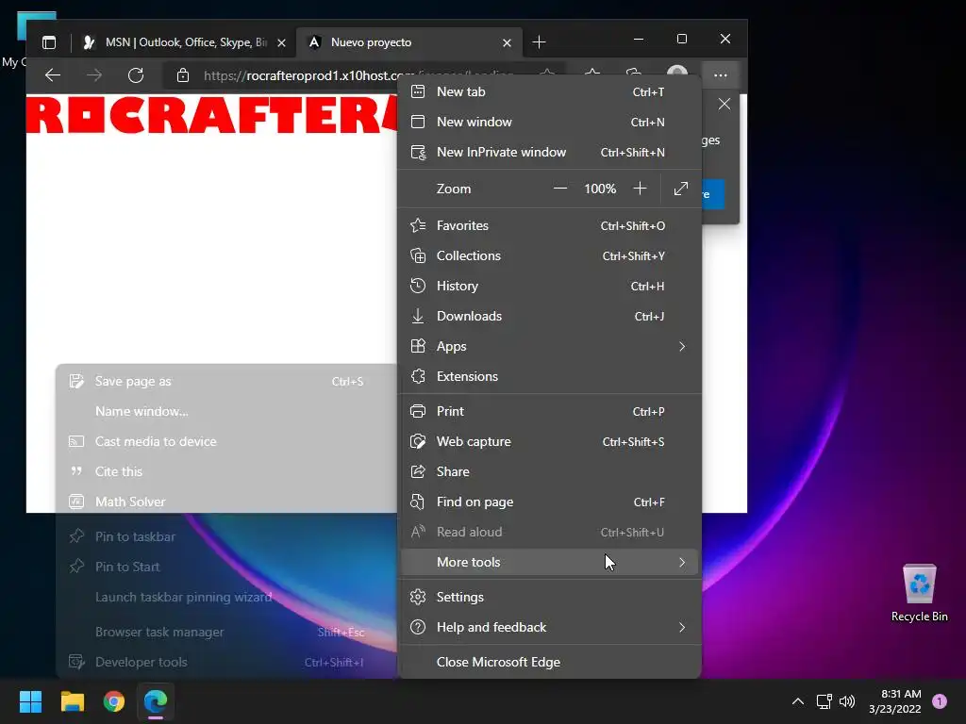The height and width of the screenshot is (724, 966).
Task: Click the Microsoft Edge taskbar icon
Action: (156, 701)
